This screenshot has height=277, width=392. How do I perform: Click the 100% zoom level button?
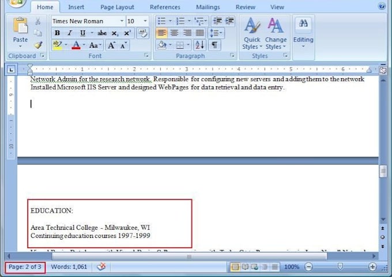pyautogui.click(x=292, y=267)
